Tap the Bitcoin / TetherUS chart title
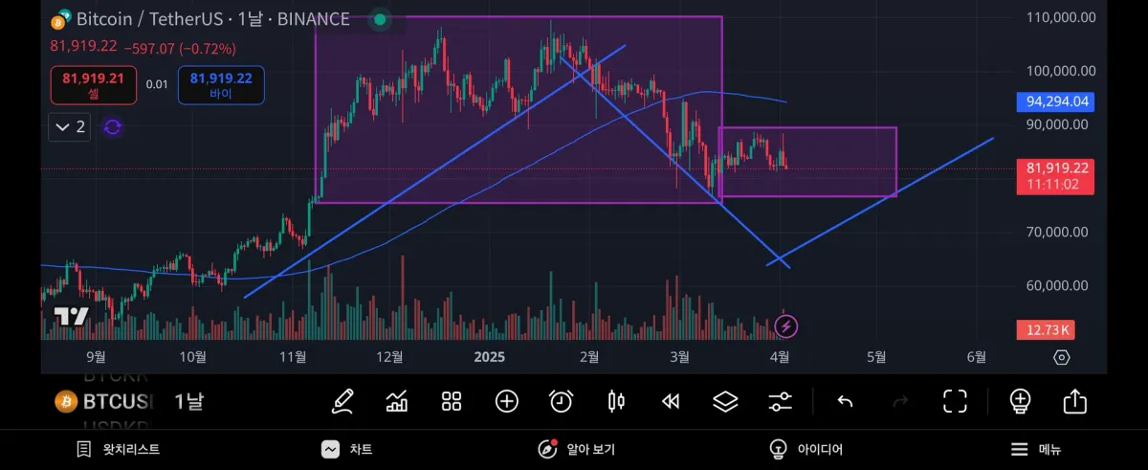 click(x=212, y=19)
